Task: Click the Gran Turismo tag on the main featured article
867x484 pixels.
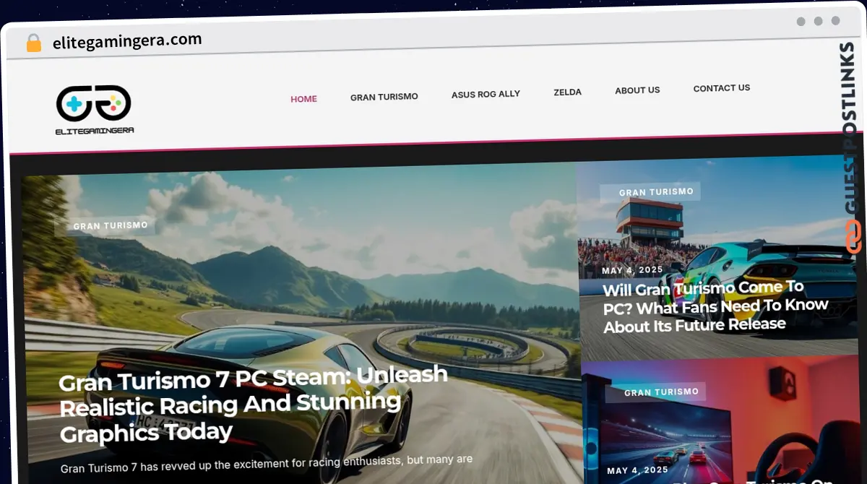Action: pyautogui.click(x=110, y=225)
